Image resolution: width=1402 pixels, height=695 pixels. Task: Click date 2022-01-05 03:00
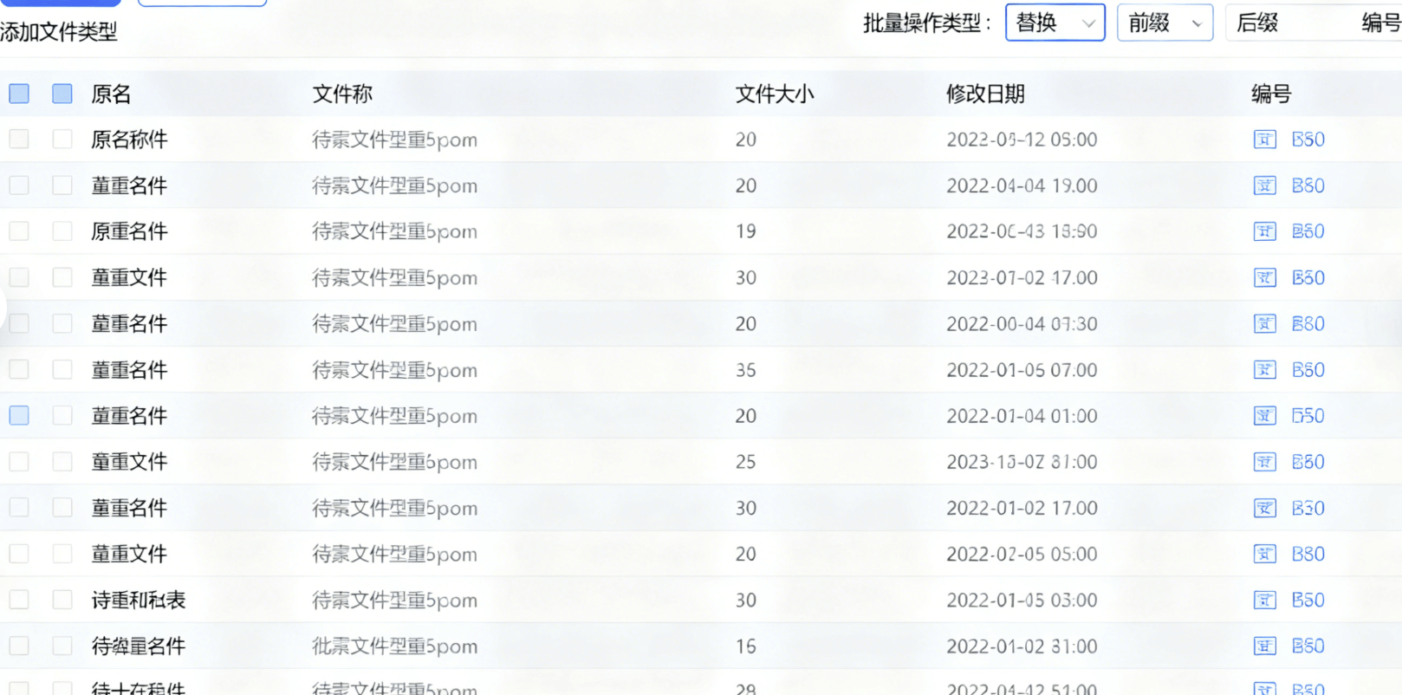point(1022,600)
